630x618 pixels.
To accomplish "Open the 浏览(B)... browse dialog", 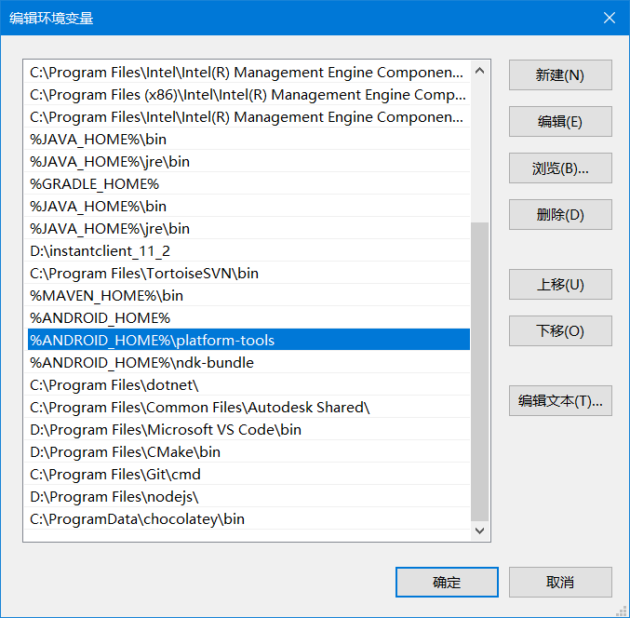I will (560, 168).
